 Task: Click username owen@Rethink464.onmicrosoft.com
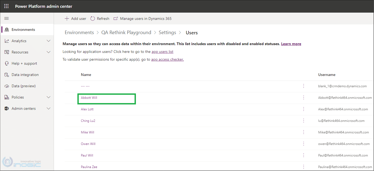pyautogui.click(x=344, y=144)
